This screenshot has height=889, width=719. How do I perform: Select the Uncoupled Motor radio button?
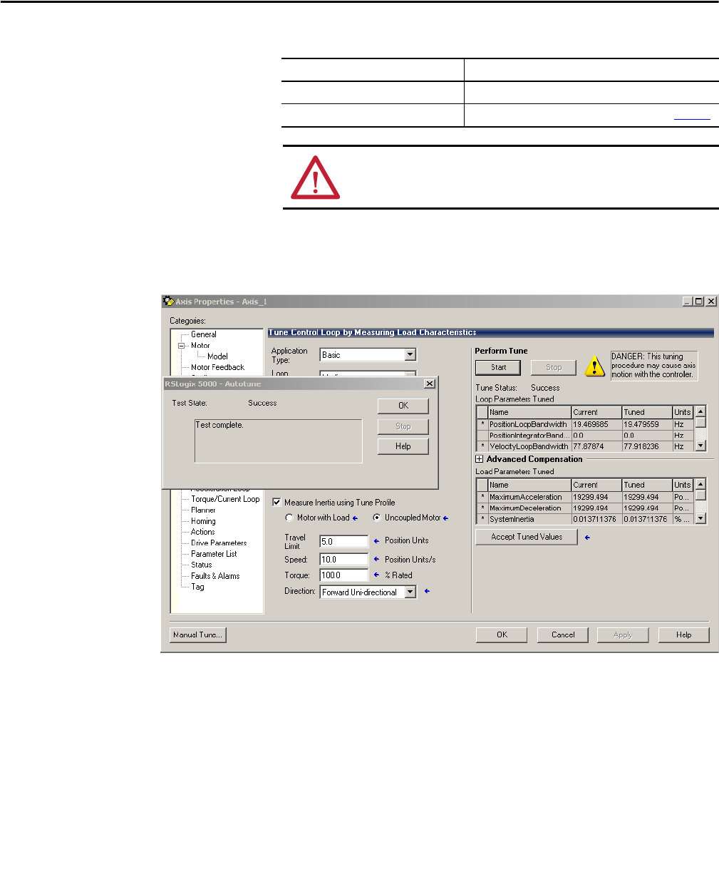point(377,518)
